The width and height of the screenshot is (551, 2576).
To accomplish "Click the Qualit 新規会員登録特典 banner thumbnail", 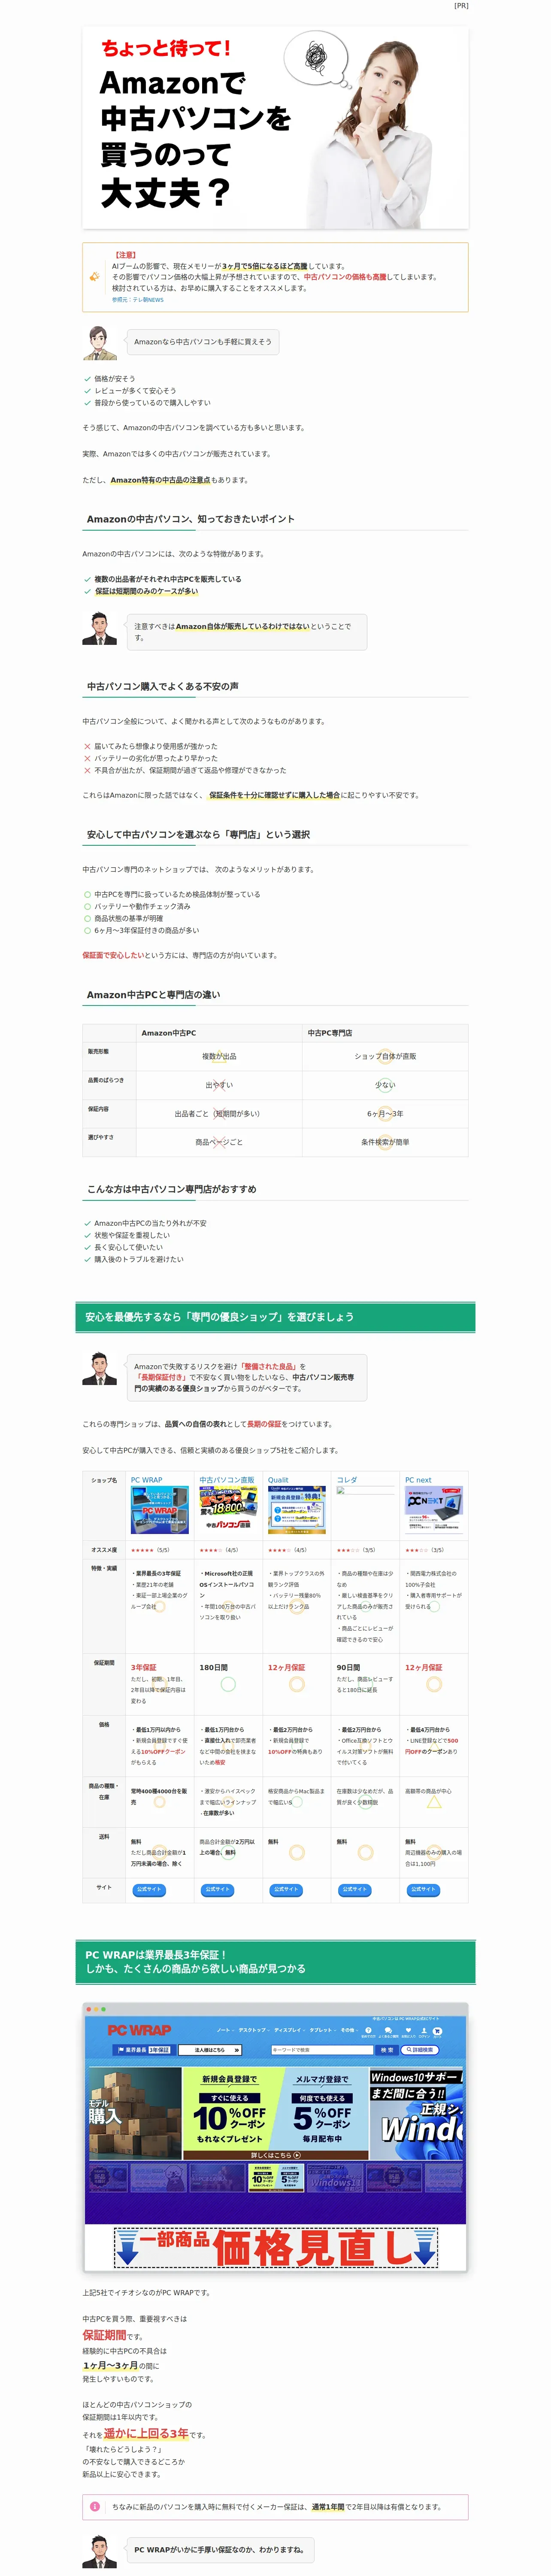I will [297, 1510].
